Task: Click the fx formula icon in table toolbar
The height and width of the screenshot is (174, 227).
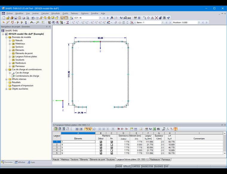Action: (x=168, y=129)
